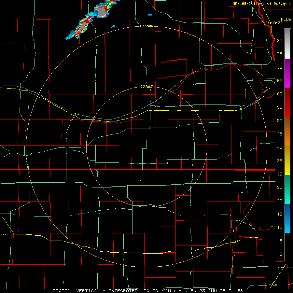Select the brown-orange segment of the color scale

pos(287,131)
